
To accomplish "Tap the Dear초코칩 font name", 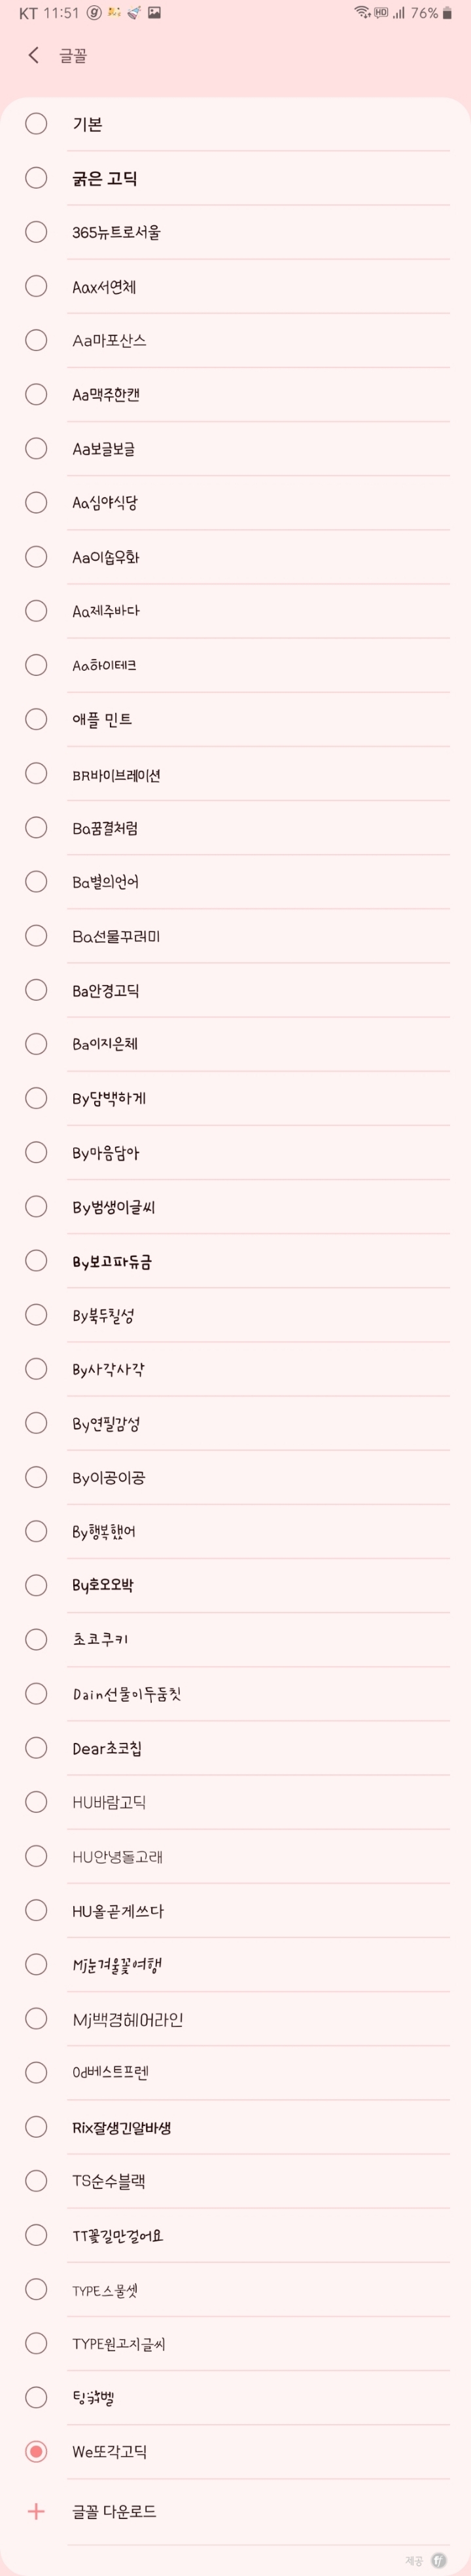I will (x=107, y=1748).
